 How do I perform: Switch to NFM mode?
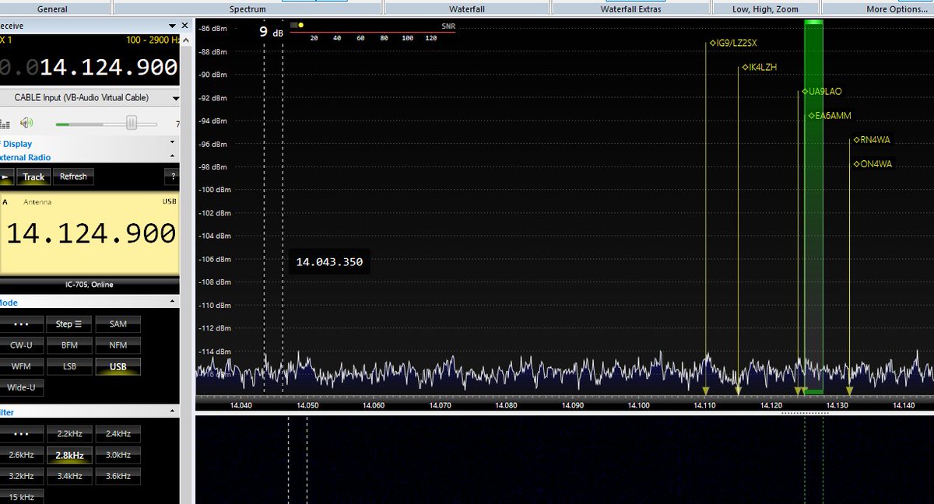coord(117,345)
